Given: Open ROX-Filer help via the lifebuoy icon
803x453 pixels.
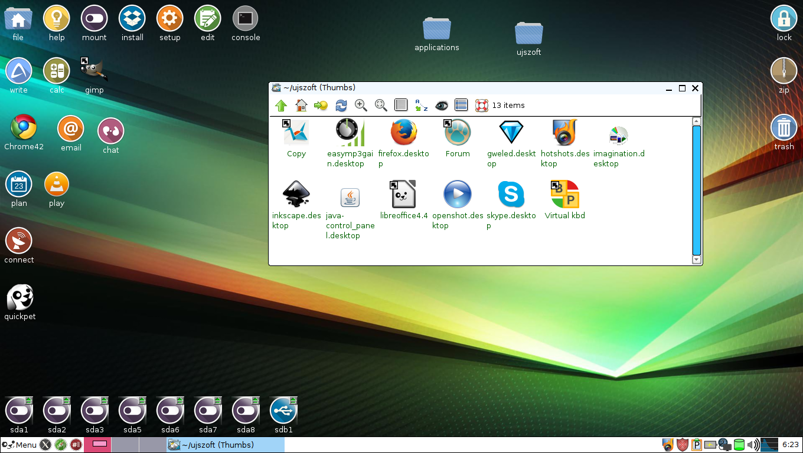Looking at the screenshot, I should click(481, 106).
